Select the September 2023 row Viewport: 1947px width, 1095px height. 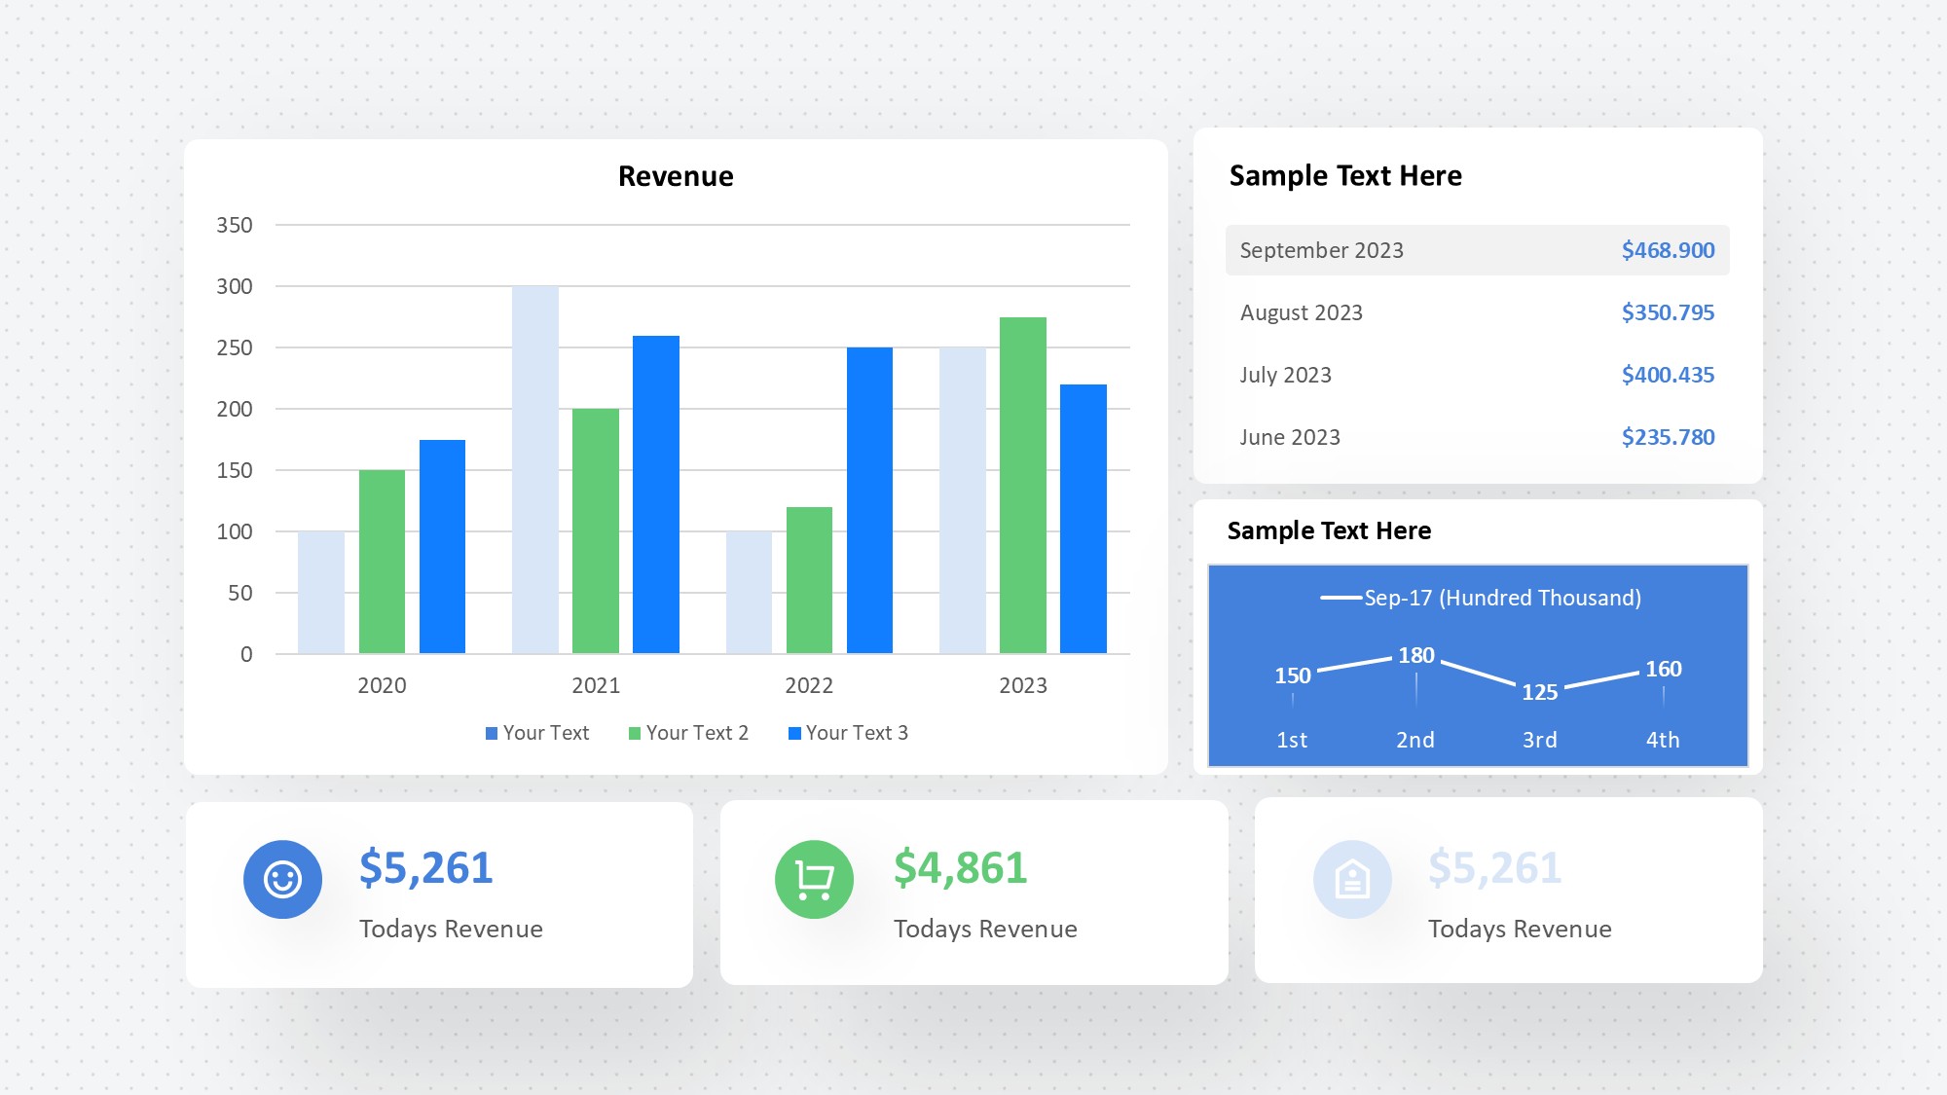1477,250
